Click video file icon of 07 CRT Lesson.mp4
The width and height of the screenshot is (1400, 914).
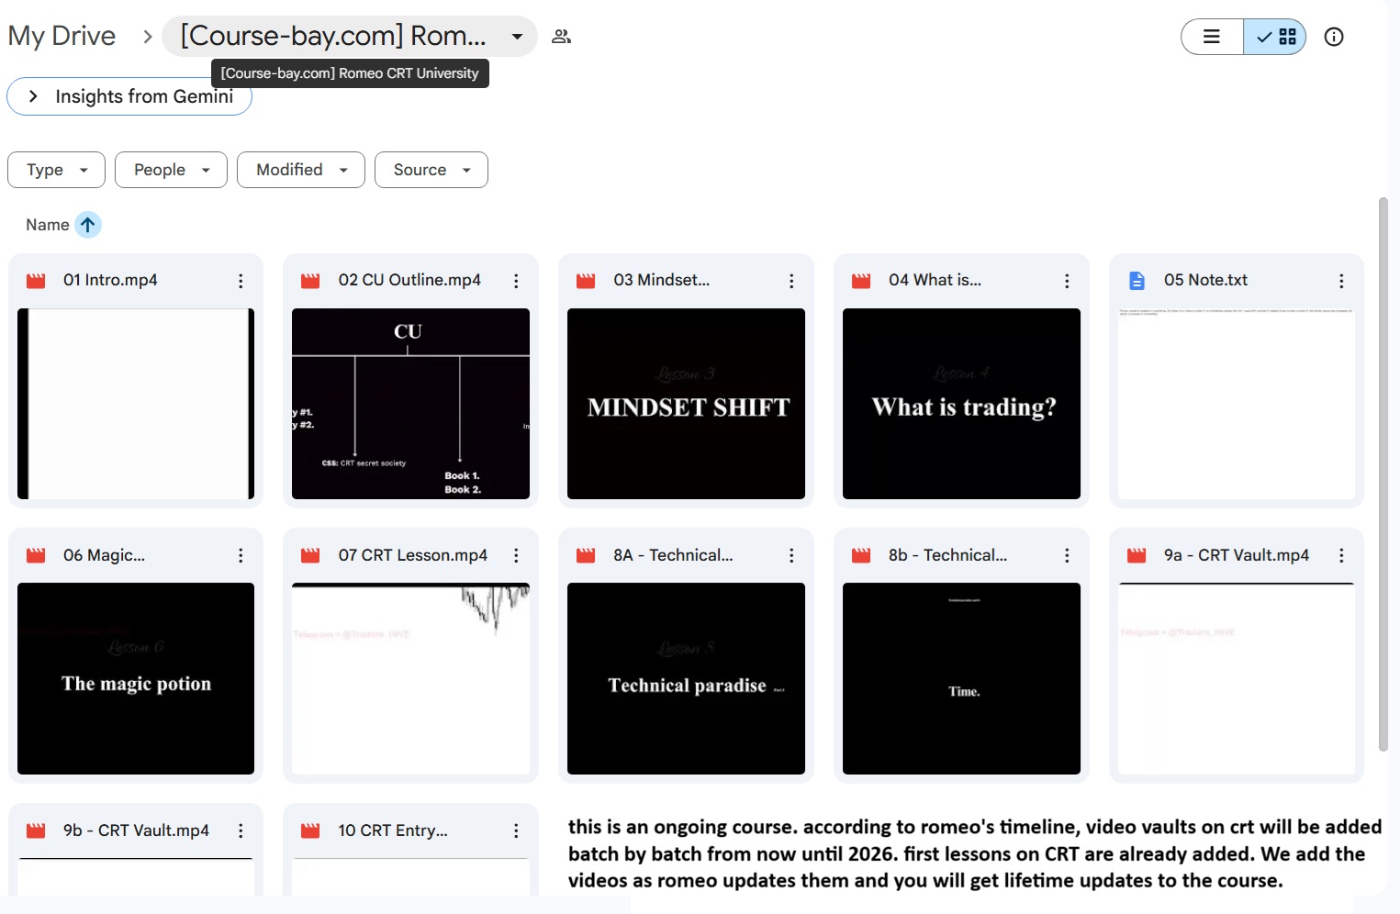pyautogui.click(x=310, y=555)
